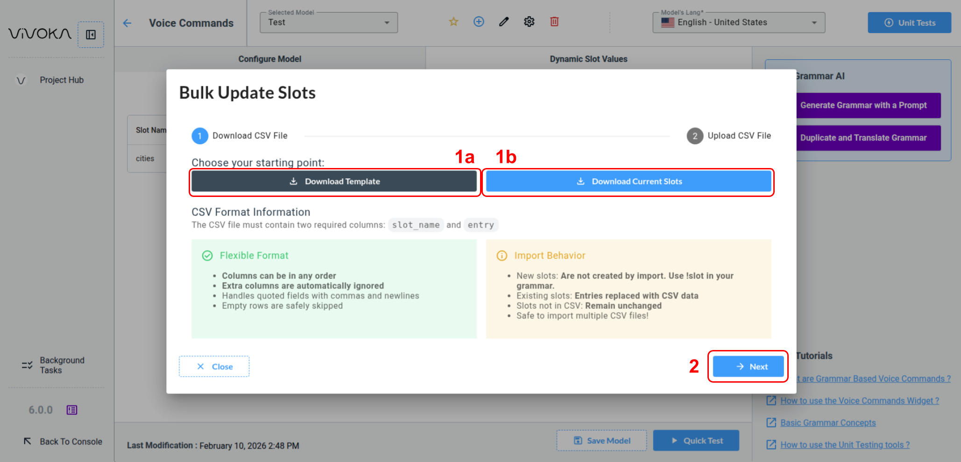Open the changelog icon beside version 6.0.0
The width and height of the screenshot is (961, 462).
click(x=72, y=410)
